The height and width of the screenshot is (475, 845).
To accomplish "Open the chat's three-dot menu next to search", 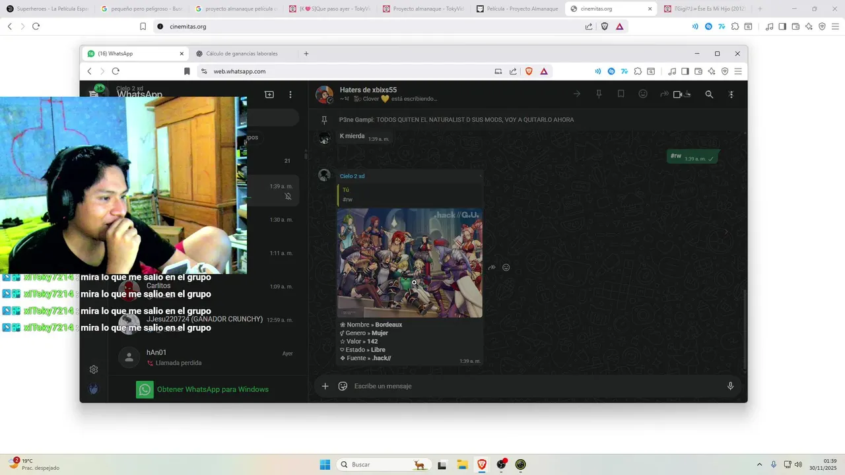I will point(731,94).
